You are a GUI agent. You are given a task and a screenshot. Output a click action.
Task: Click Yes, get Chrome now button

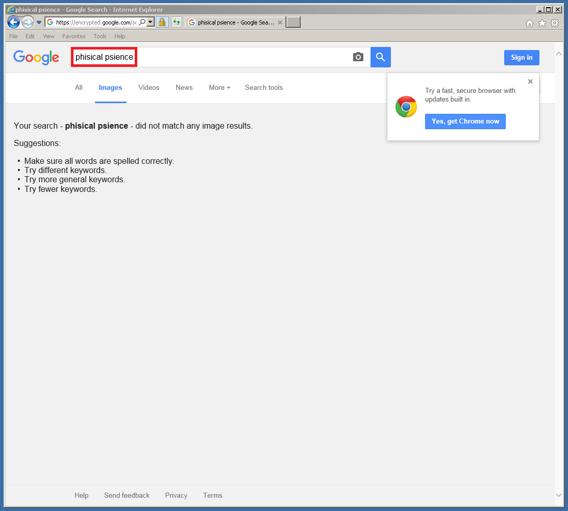[x=465, y=121]
